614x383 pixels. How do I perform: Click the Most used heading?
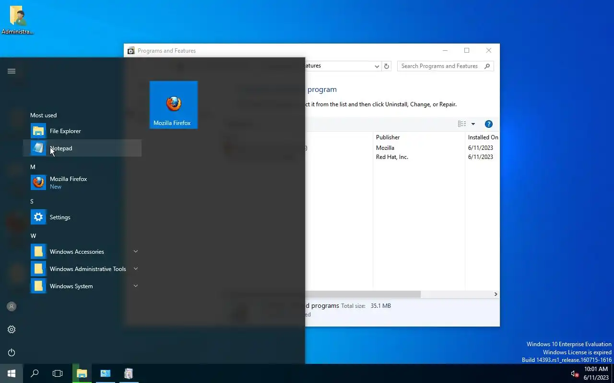pos(43,115)
